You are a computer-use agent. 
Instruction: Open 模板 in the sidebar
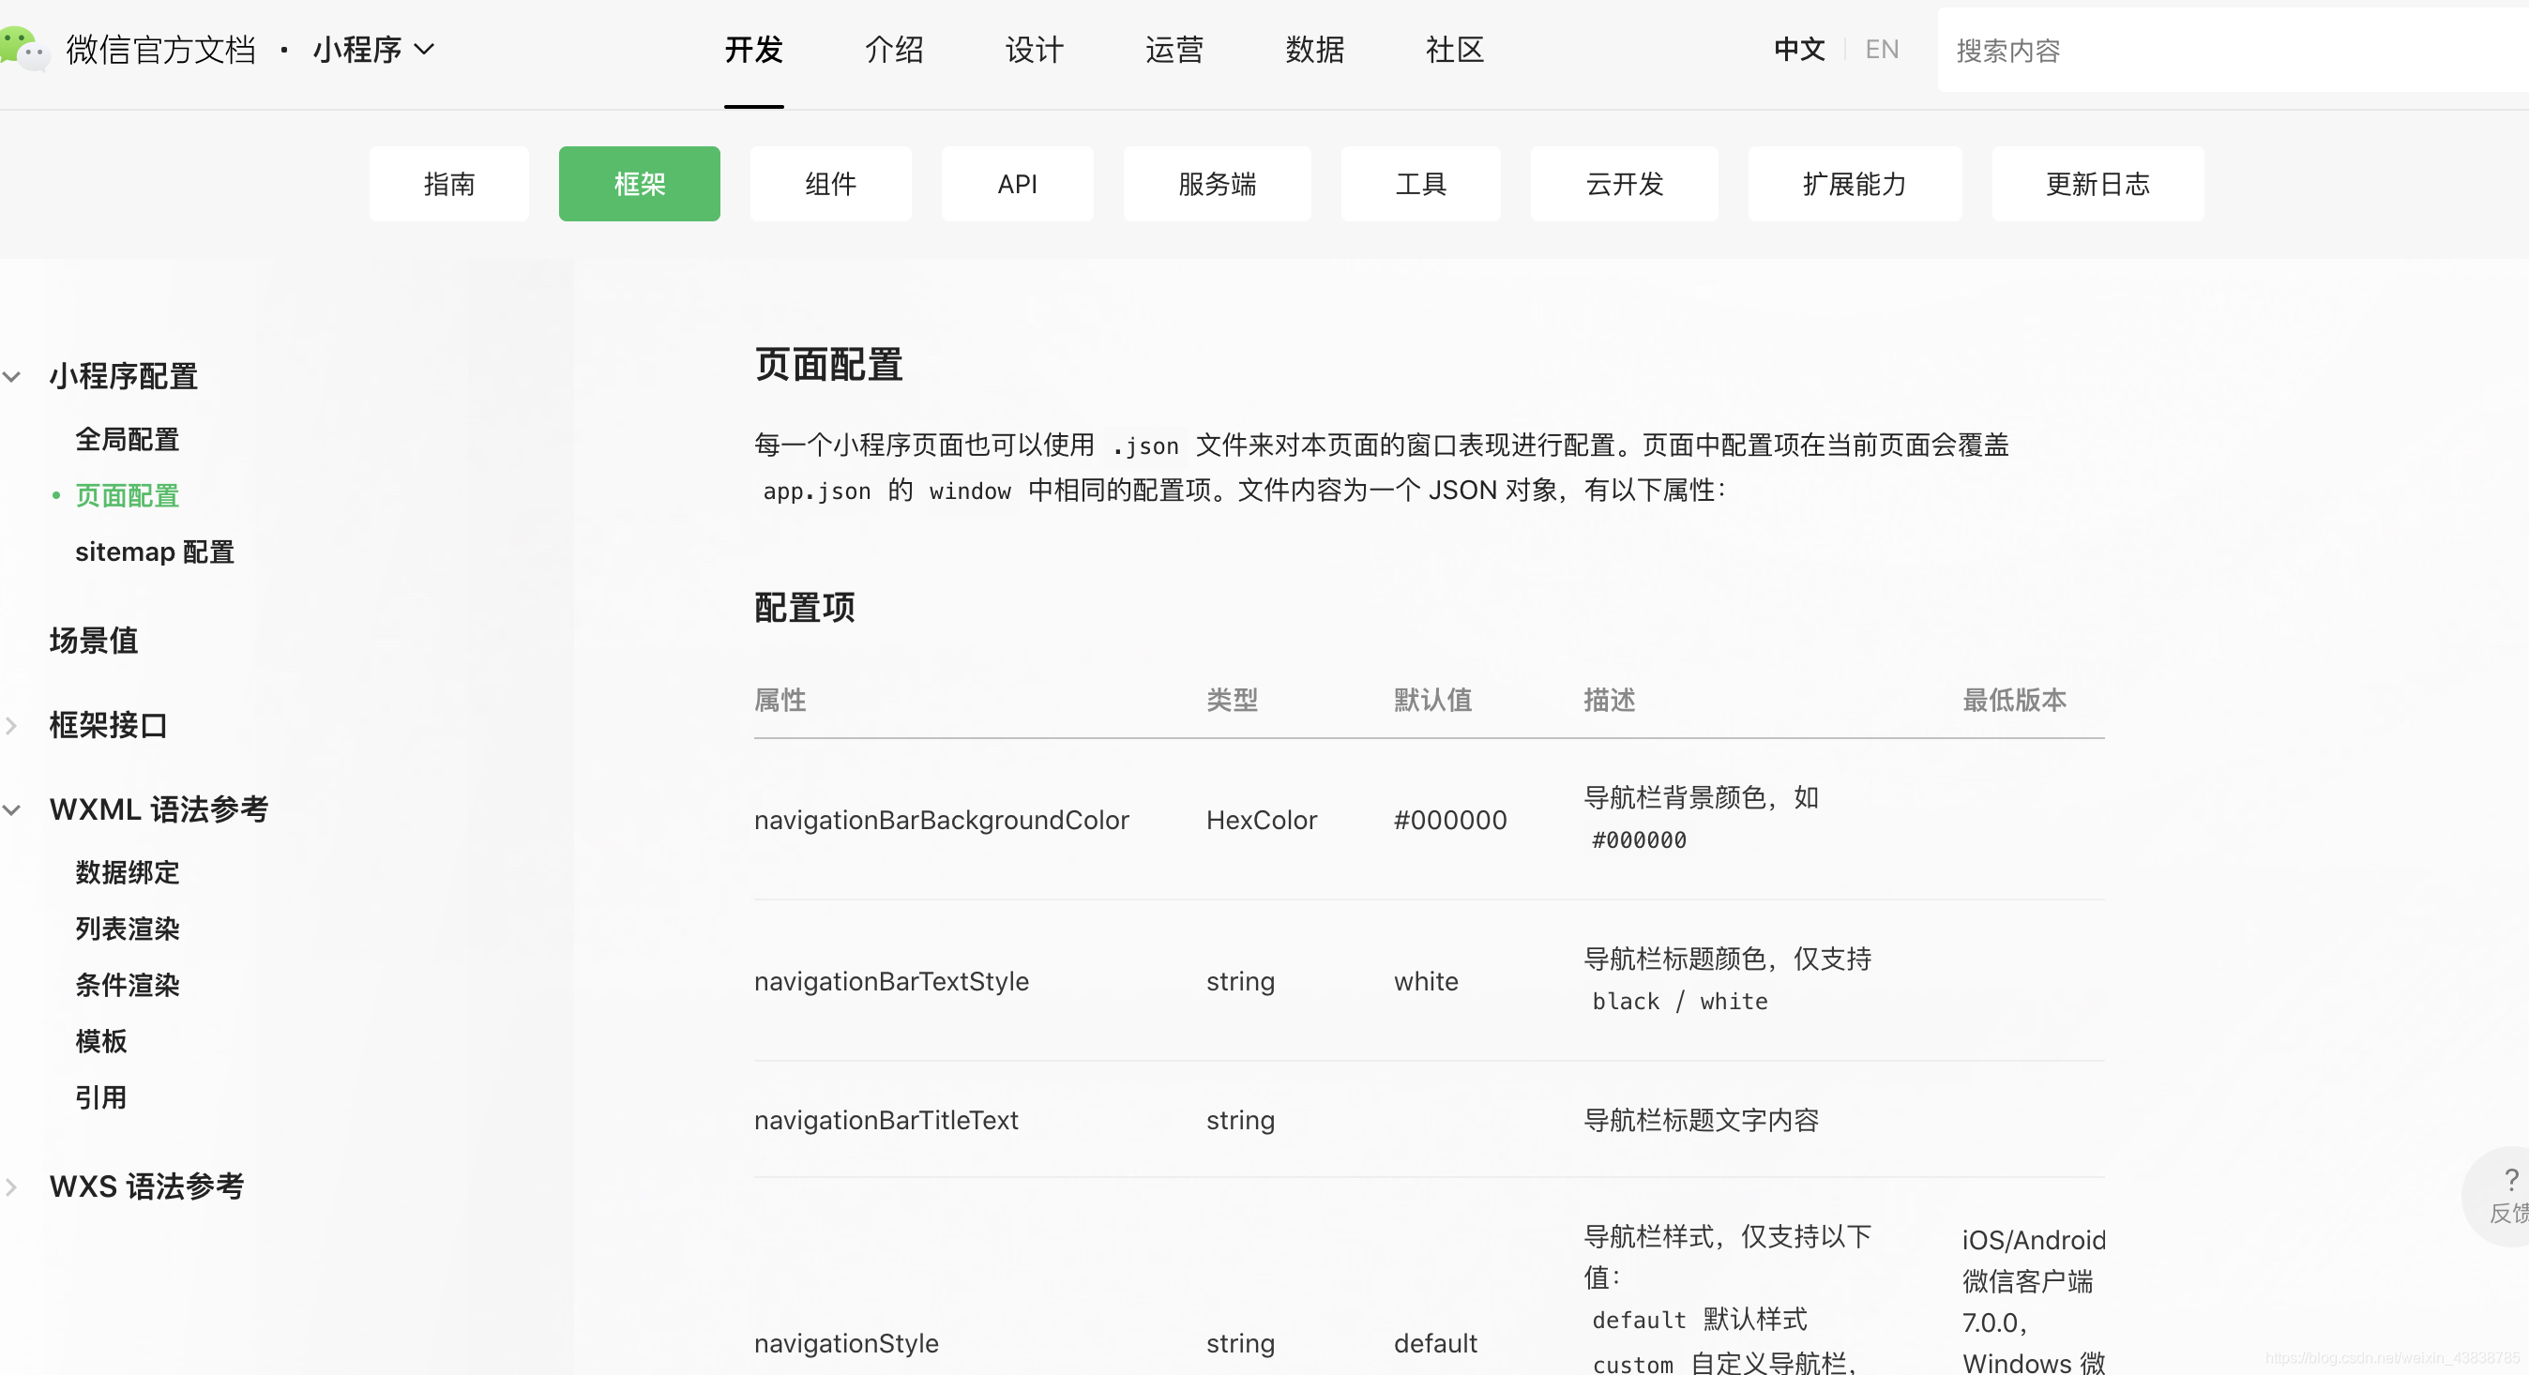101,1041
